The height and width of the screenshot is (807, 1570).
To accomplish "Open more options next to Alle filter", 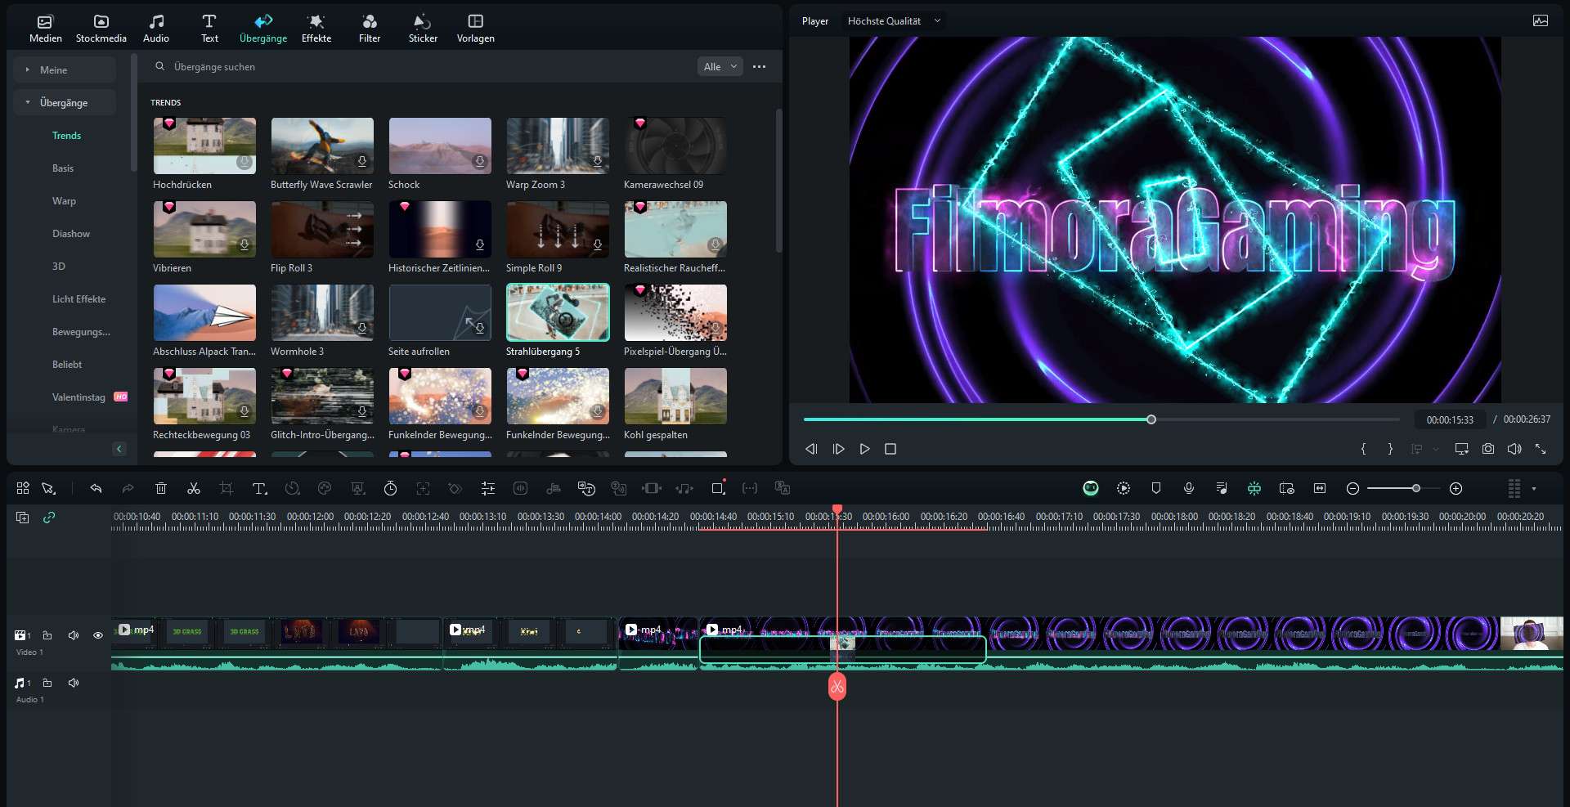I will point(759,67).
